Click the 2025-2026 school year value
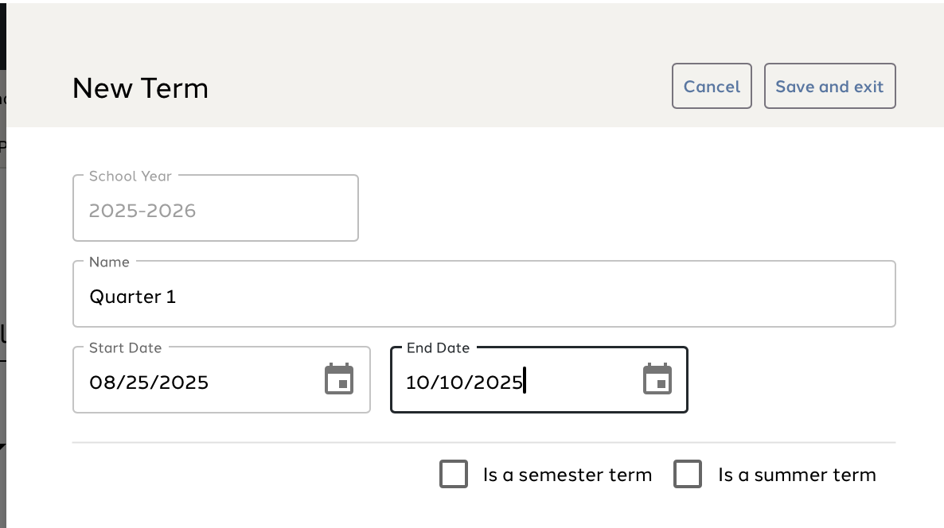The width and height of the screenshot is (944, 528). [x=142, y=211]
